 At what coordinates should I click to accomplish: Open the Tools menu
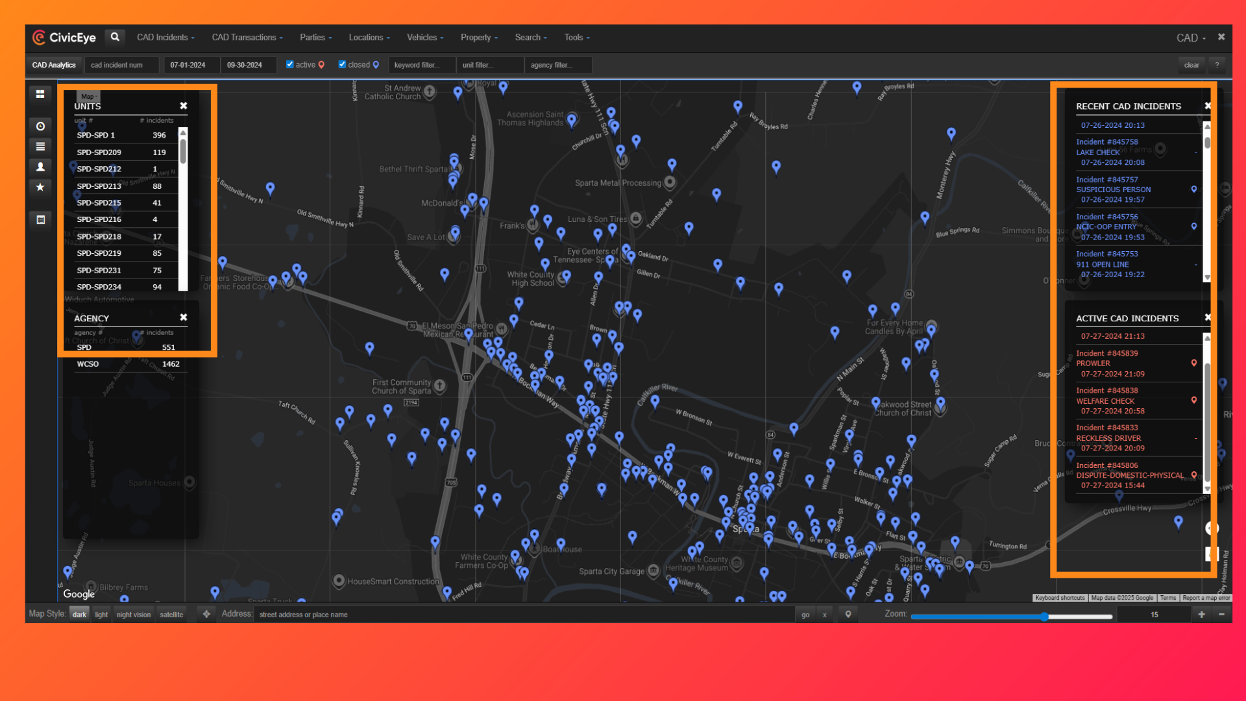point(577,38)
